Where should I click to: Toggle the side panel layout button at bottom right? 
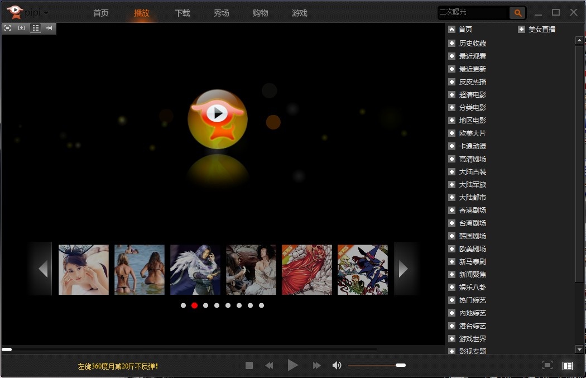click(x=567, y=366)
